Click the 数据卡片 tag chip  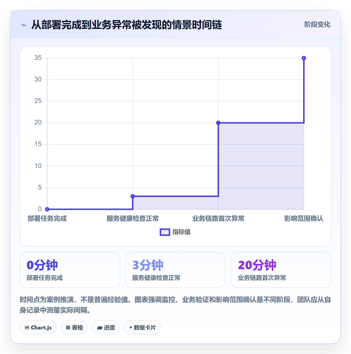click(142, 327)
